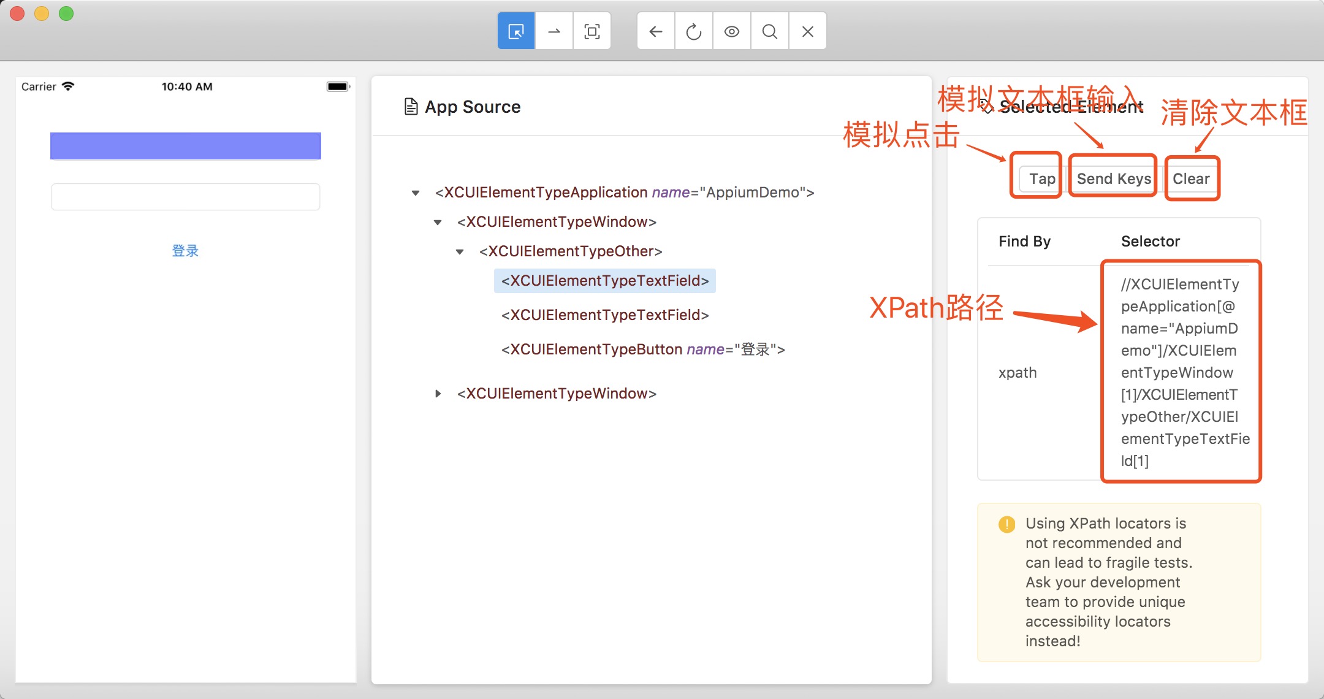Collapse the first XCUIElementTypeWindow node

click(x=438, y=223)
